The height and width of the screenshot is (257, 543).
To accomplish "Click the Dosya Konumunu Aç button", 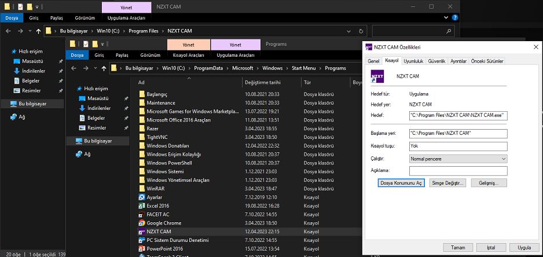I will click(x=401, y=183).
